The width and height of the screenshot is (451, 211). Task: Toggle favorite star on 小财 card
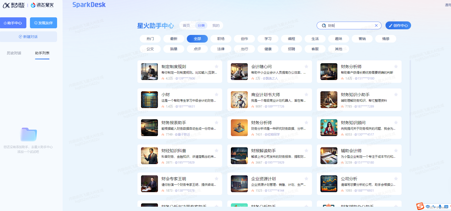point(217,95)
